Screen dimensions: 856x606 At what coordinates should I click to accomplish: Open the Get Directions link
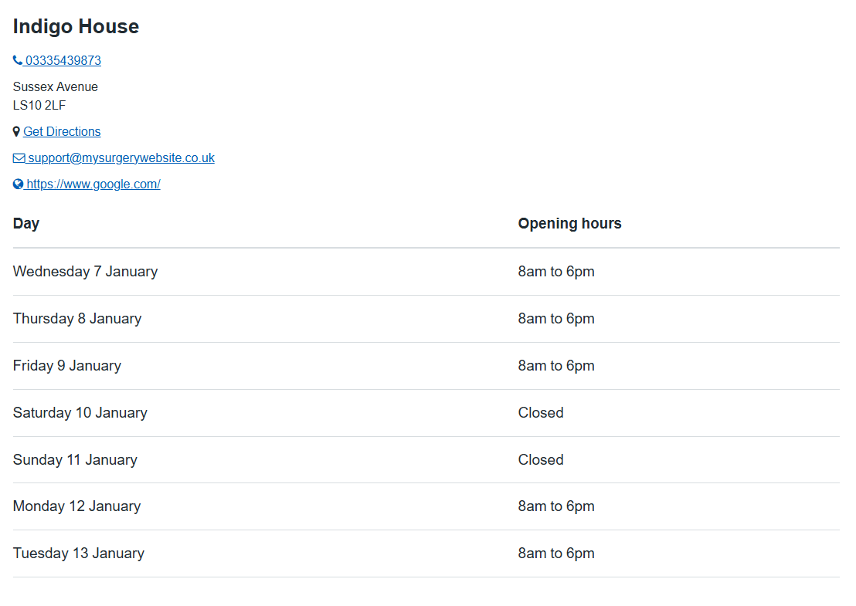tap(62, 132)
